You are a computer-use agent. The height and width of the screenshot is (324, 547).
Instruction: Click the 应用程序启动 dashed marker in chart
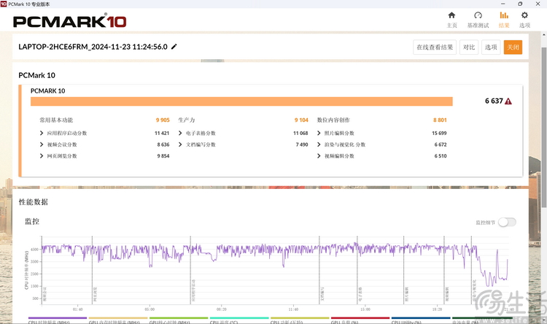pyautogui.click(x=190, y=269)
